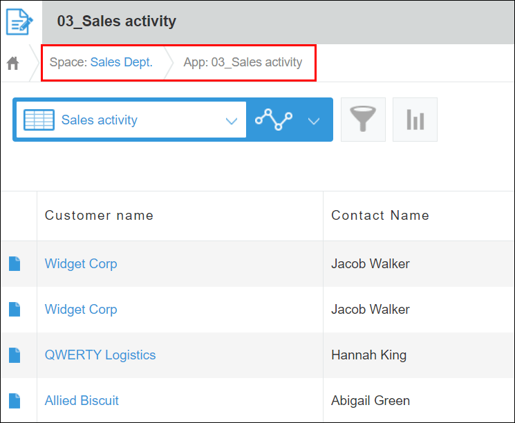Open the QWERTY Logistics customer link
515x423 pixels.
point(100,355)
